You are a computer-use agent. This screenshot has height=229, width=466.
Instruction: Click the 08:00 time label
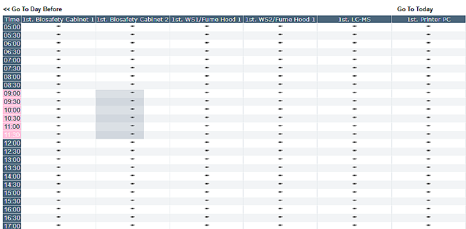[x=12, y=77]
